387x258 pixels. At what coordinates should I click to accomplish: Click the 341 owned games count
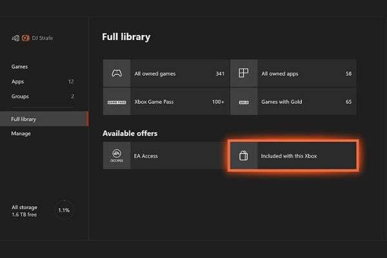pyautogui.click(x=220, y=74)
